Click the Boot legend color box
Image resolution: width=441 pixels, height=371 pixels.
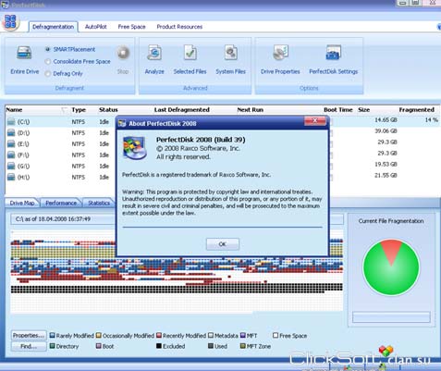99,346
